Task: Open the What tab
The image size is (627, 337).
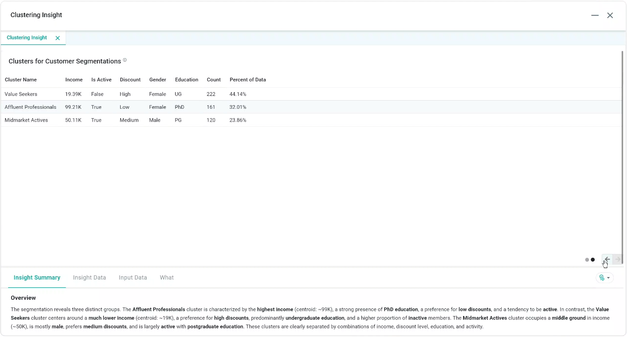Action: [x=167, y=277]
